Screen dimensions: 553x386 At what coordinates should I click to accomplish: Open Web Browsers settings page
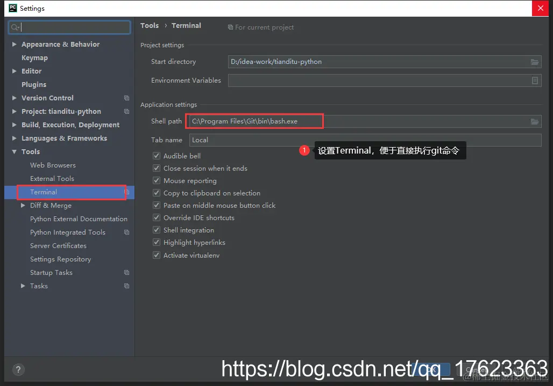pyautogui.click(x=53, y=165)
